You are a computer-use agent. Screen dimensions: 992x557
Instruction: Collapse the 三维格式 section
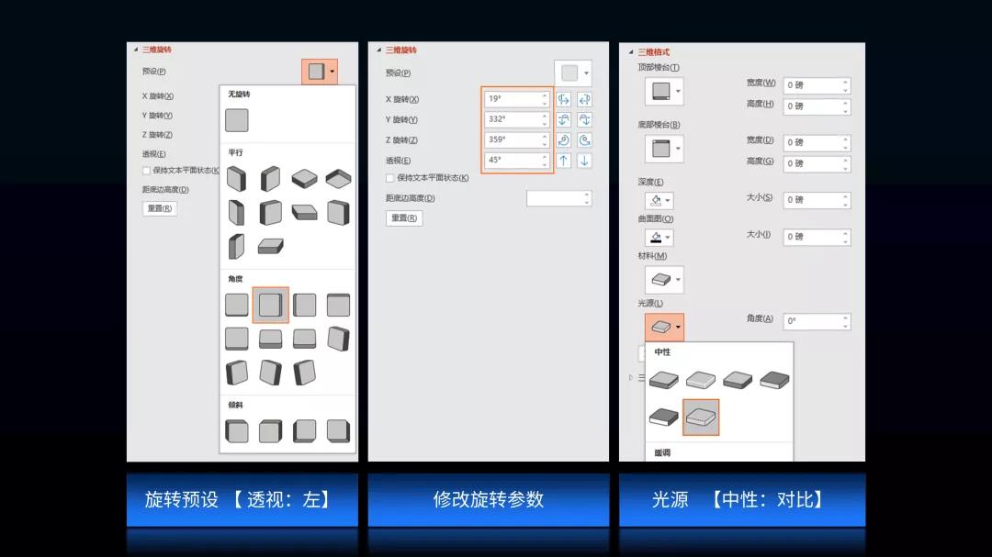tap(631, 51)
